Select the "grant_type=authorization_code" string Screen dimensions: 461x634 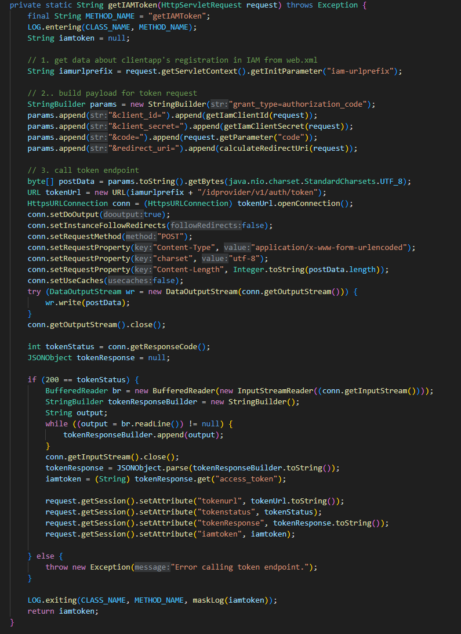297,104
